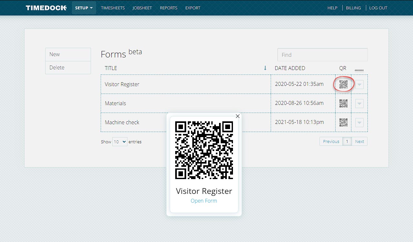Open the Visitor Register row dropdown arrow
The image size is (413, 242).
tap(359, 85)
